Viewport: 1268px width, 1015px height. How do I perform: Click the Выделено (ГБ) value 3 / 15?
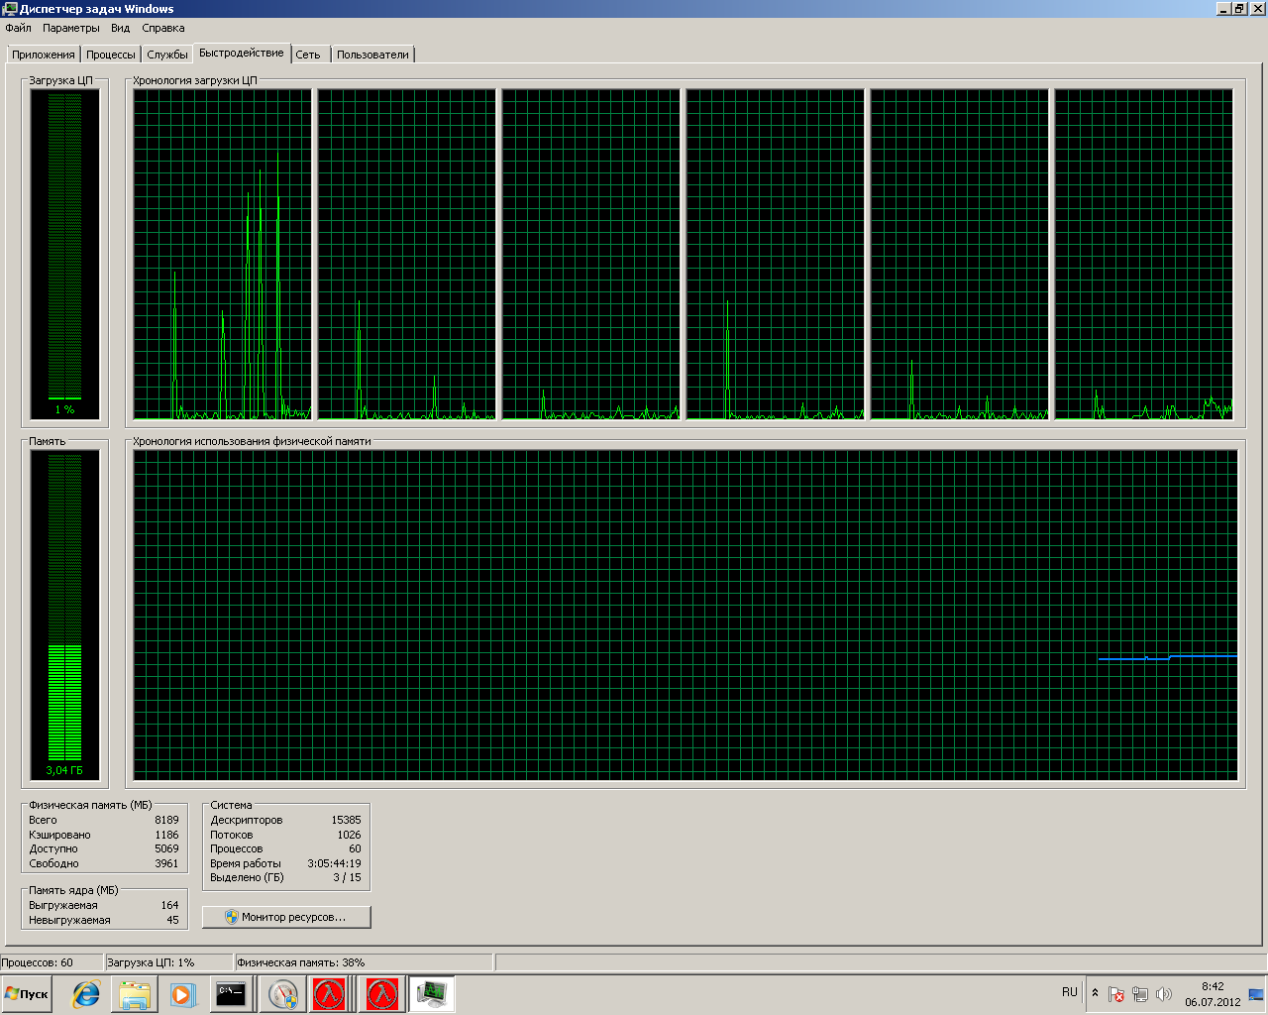(347, 877)
